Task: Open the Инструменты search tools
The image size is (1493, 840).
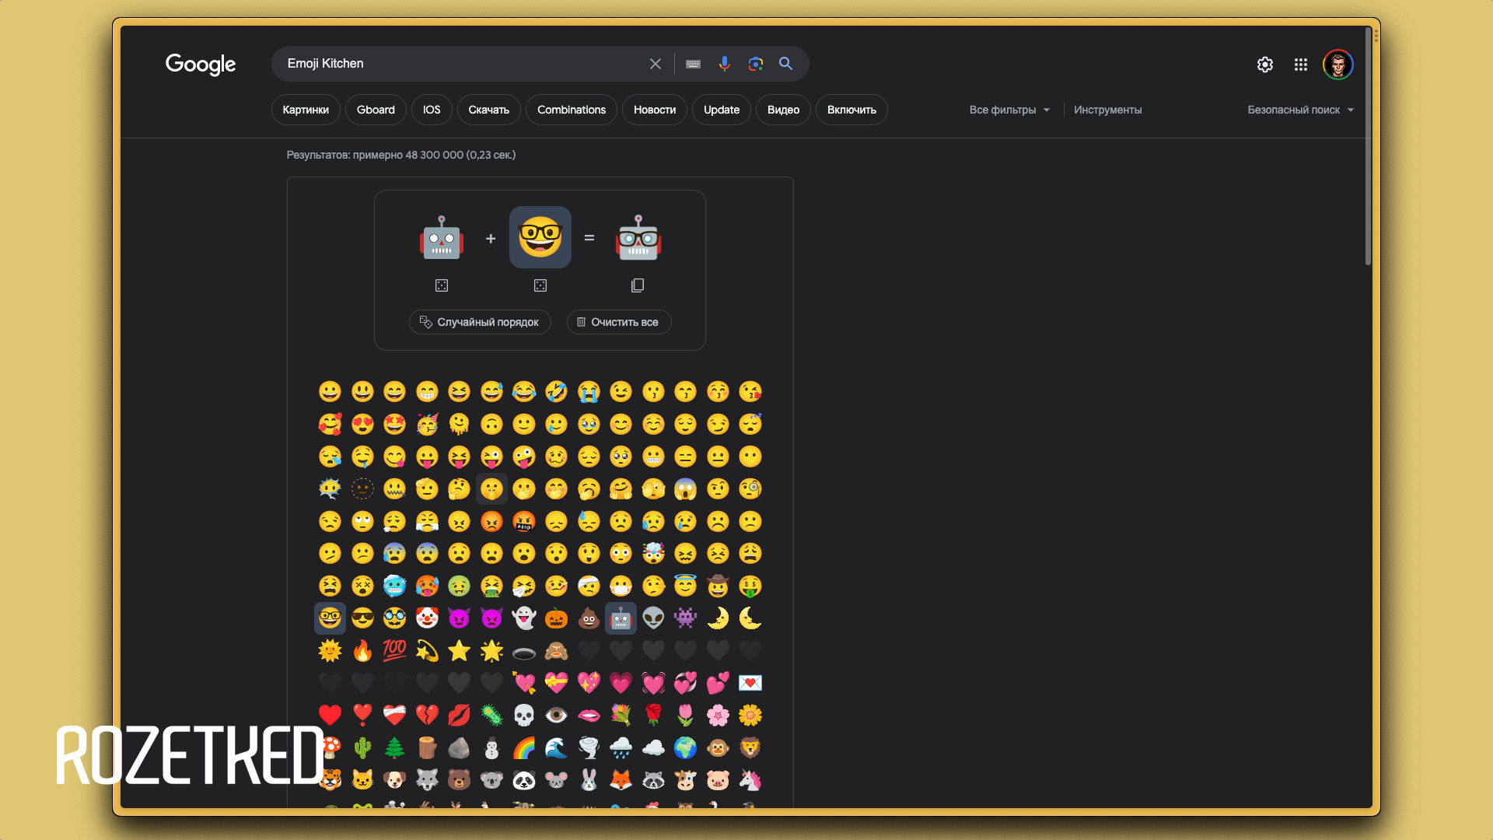Action: coord(1107,110)
